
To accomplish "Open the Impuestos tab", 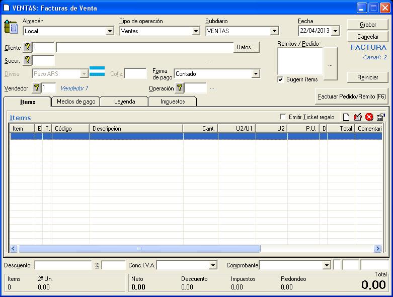I will (x=172, y=102).
